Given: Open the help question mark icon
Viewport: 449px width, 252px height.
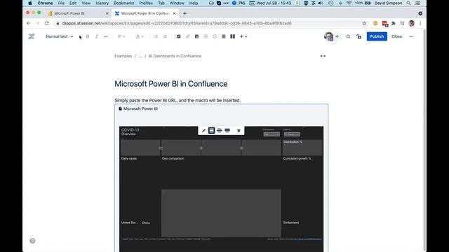Looking at the screenshot, I should 32,241.
